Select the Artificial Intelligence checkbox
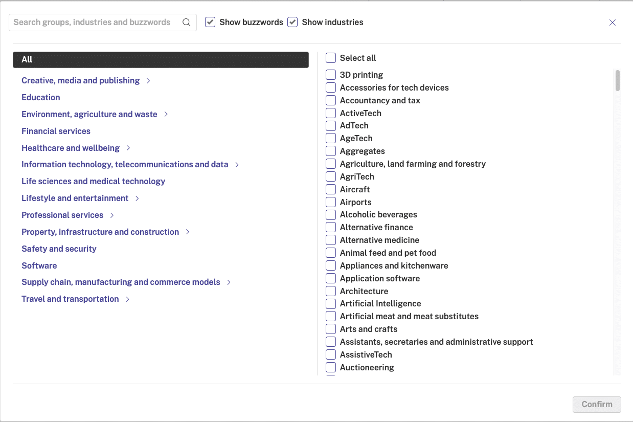This screenshot has height=422, width=633. click(x=330, y=303)
